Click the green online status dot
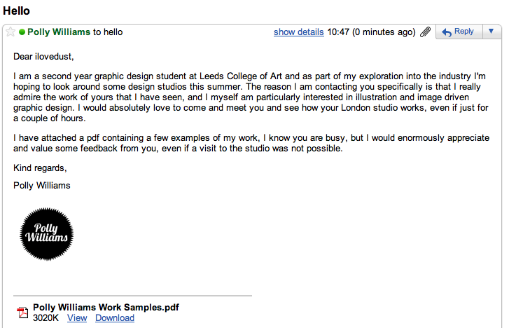 22,32
